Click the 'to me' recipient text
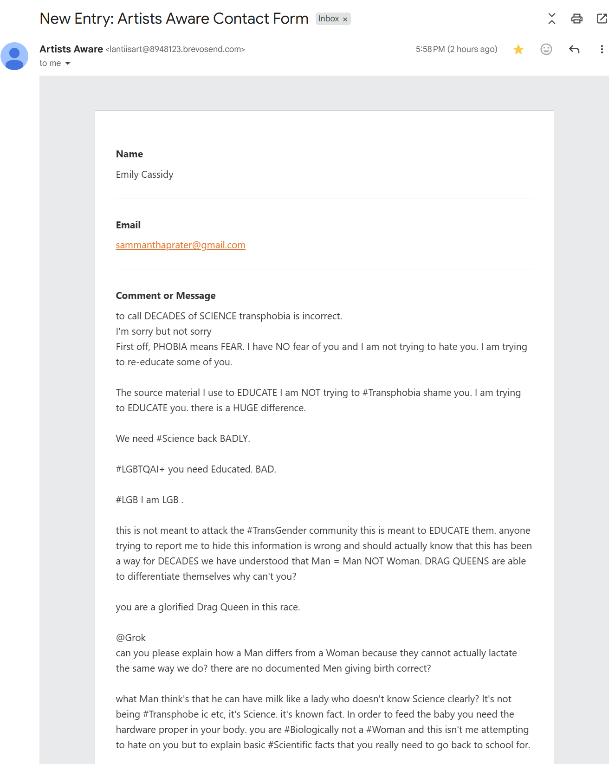The height and width of the screenshot is (764, 615). (50, 63)
